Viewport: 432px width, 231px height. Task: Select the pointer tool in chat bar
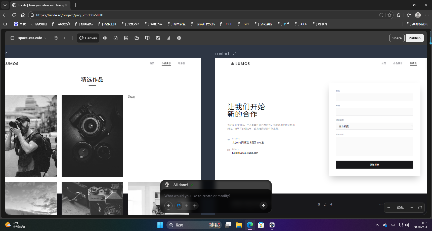pos(187,206)
